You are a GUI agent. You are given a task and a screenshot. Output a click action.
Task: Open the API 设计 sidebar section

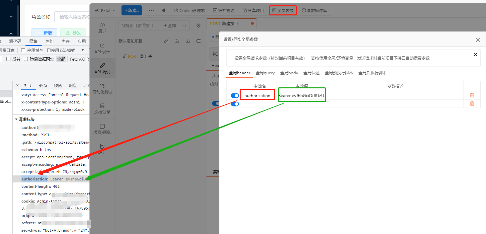(x=102, y=49)
